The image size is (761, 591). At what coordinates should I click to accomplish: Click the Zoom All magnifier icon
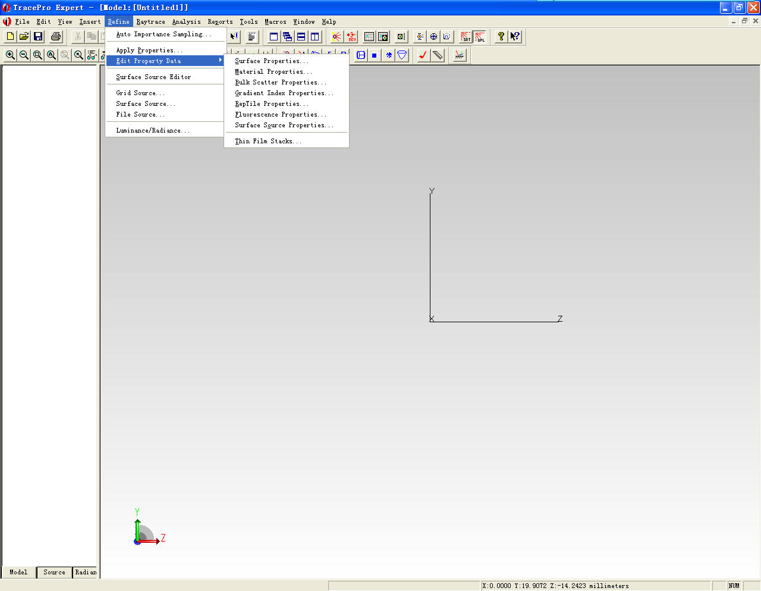coord(51,55)
